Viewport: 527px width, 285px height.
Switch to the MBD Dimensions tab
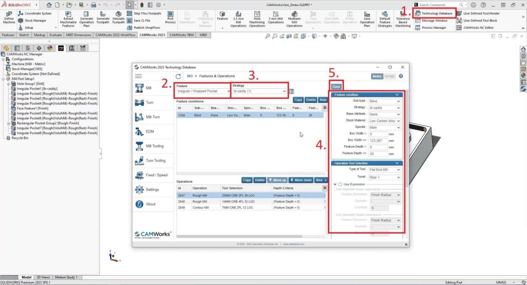[78, 35]
